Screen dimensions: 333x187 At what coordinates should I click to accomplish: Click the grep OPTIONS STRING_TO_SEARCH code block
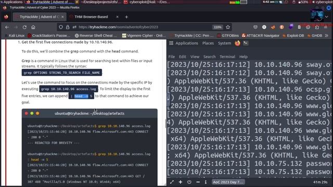coord(62,73)
